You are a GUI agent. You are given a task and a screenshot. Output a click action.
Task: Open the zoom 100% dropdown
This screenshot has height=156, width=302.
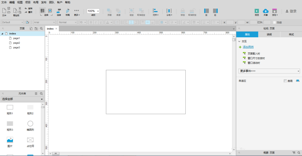pyautogui.click(x=98, y=11)
